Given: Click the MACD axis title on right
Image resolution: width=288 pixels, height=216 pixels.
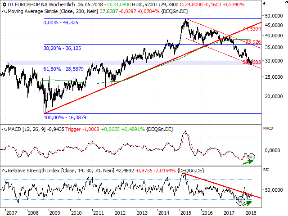Looking at the screenshot, I should click(268, 128).
